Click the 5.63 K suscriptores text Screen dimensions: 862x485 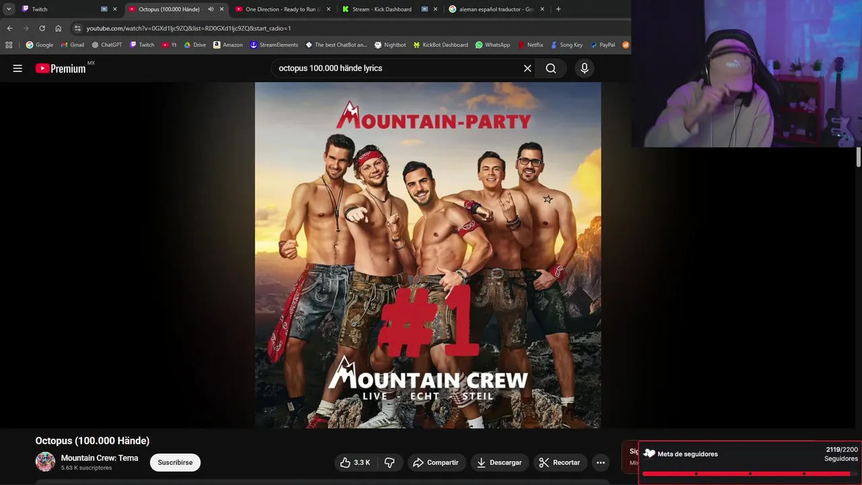pyautogui.click(x=86, y=468)
